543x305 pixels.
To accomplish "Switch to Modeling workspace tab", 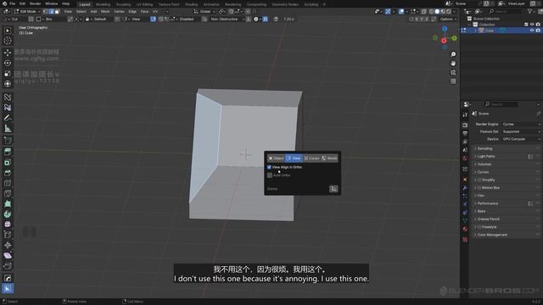I will point(103,4).
